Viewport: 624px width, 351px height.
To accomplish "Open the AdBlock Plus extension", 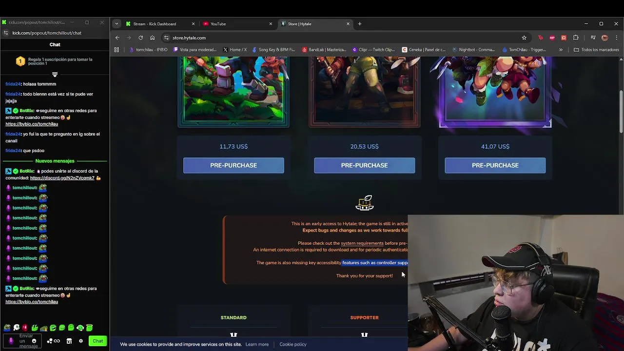I will tap(552, 38).
